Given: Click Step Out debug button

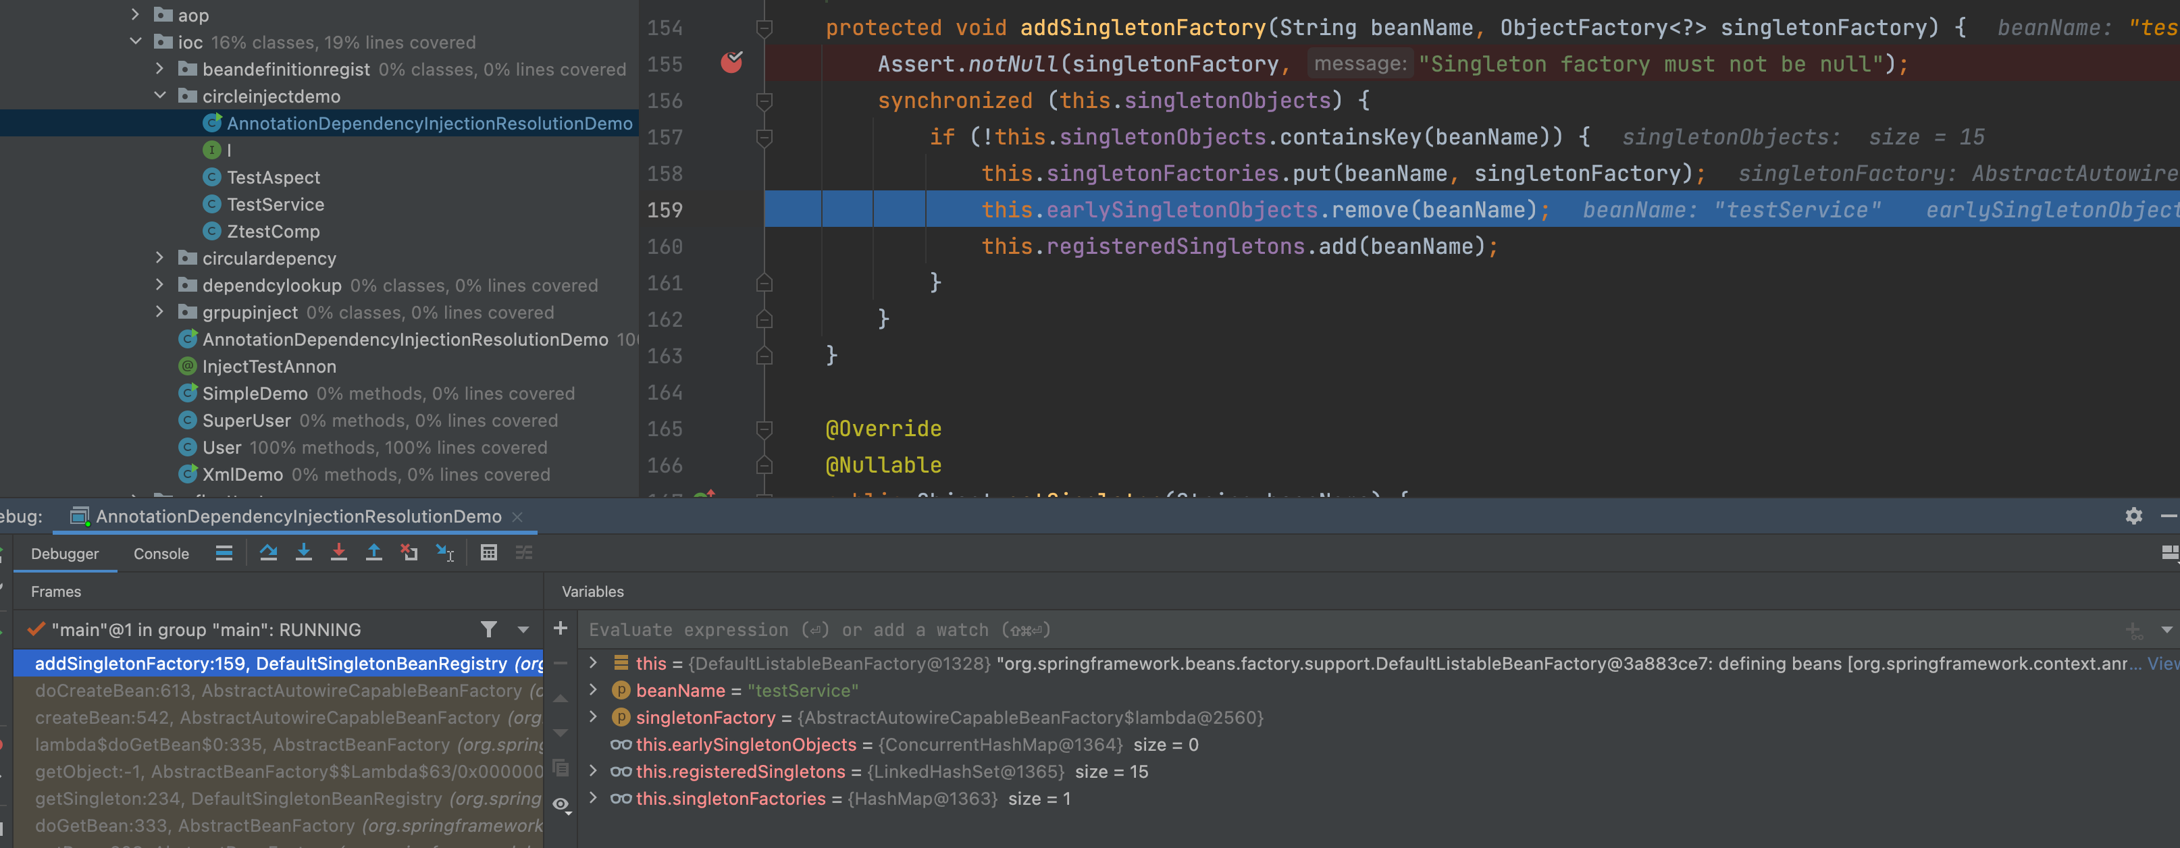Looking at the screenshot, I should tap(373, 553).
